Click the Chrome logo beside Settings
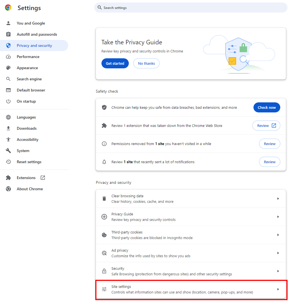 pyautogui.click(x=8, y=8)
